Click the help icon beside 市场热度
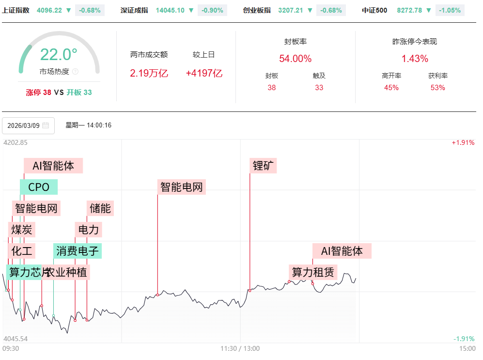Viewport: 483px width, 360px height. pyautogui.click(x=75, y=72)
